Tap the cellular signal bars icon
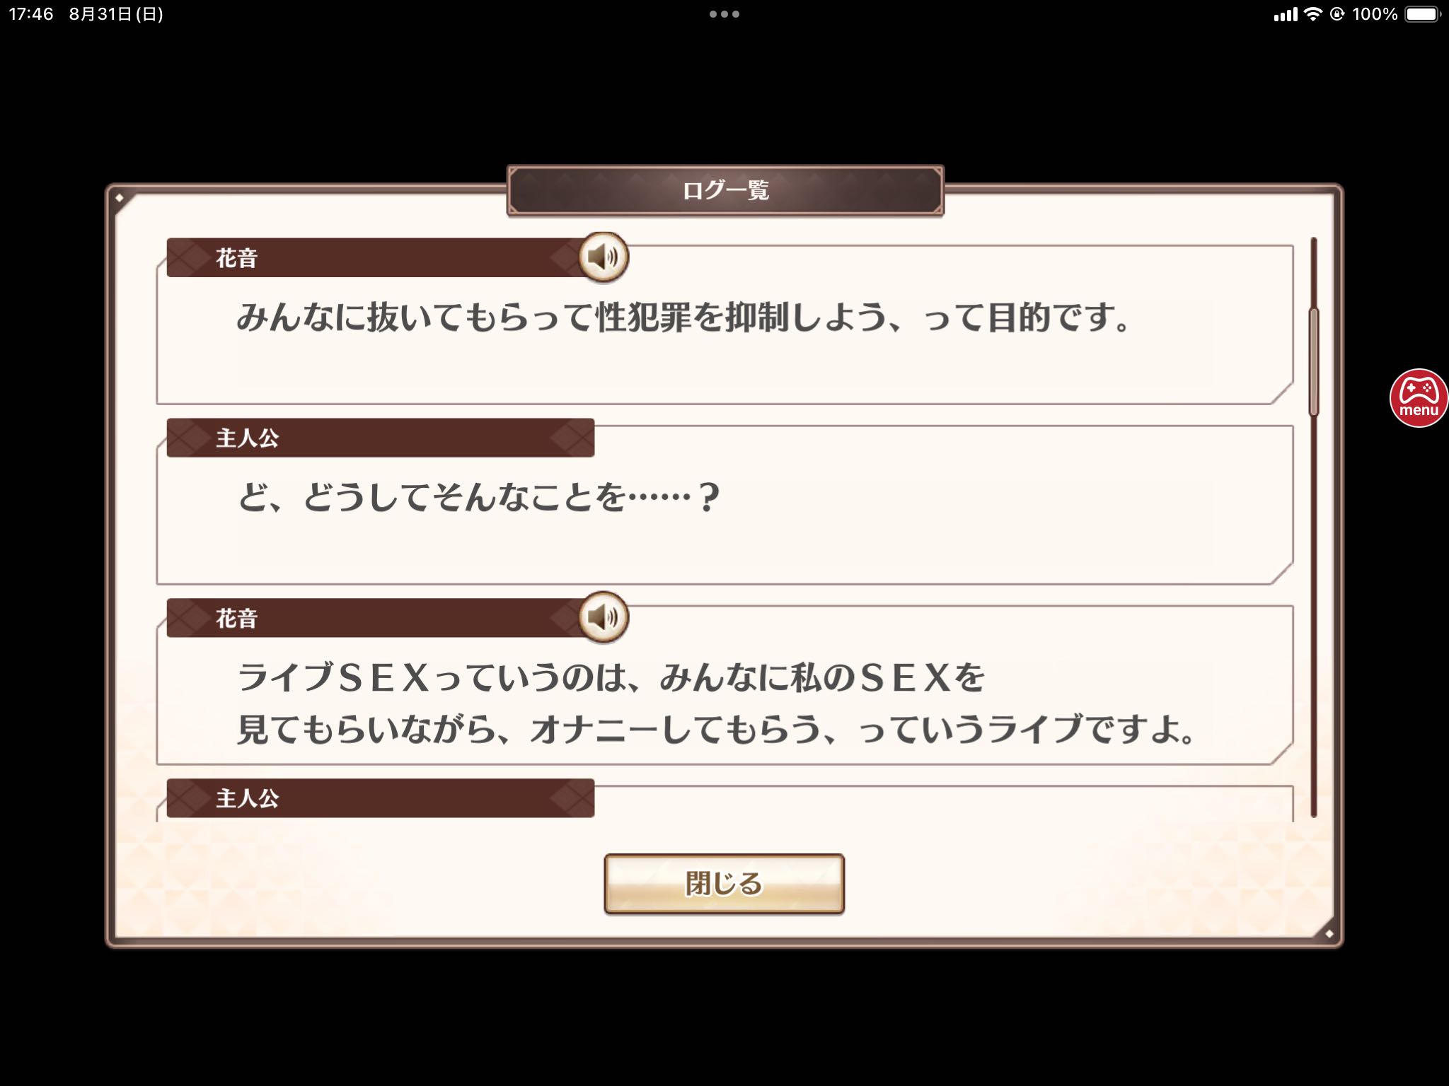The height and width of the screenshot is (1086, 1449). point(1286,15)
